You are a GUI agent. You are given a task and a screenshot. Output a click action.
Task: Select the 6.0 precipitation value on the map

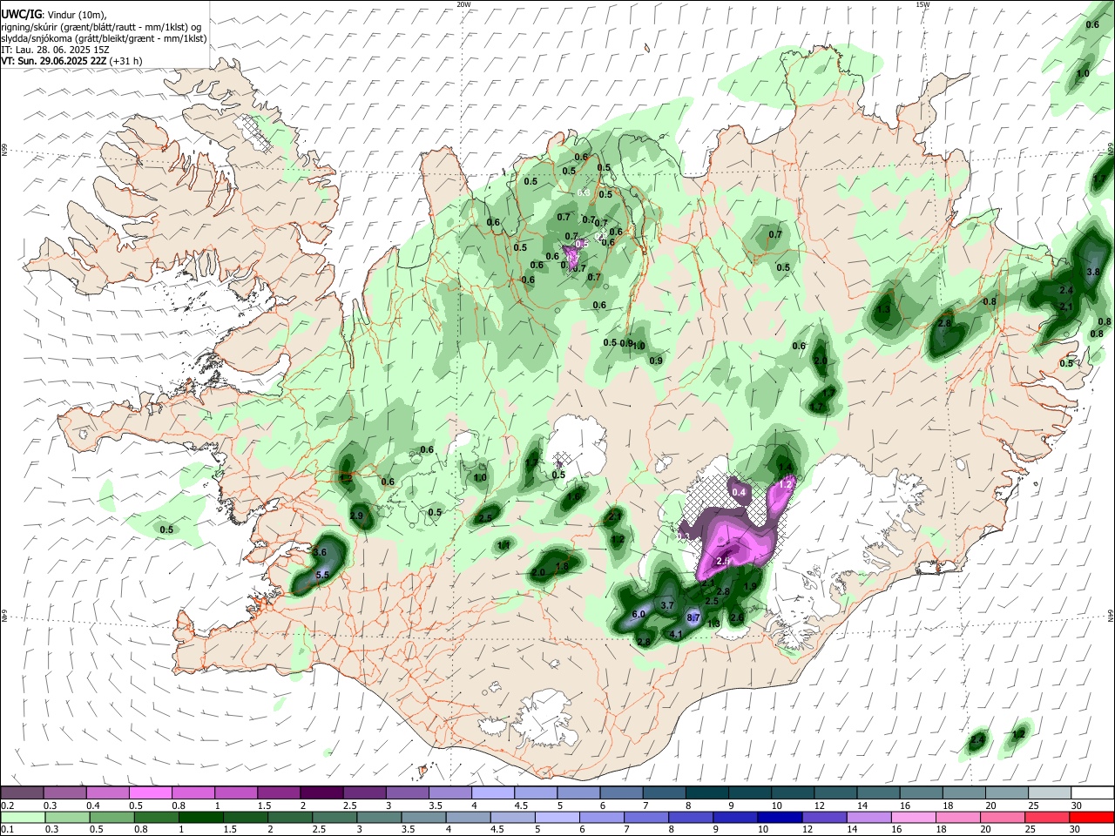pos(638,614)
